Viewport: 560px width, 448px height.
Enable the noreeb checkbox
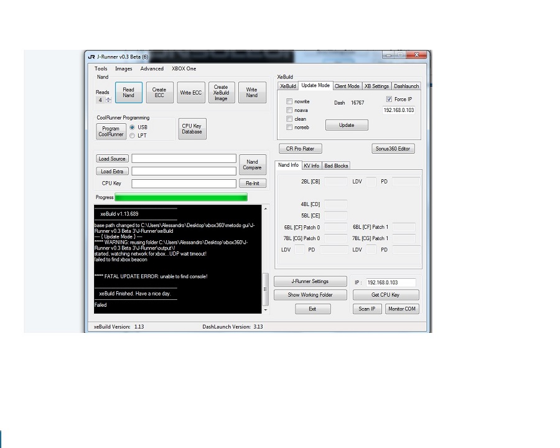(x=289, y=128)
